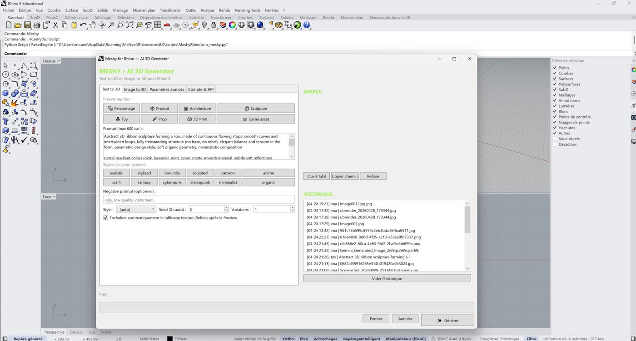Viewport: 636px width, 341px height.
Task: Add the cyberpunk style tag
Action: pyautogui.click(x=172, y=183)
